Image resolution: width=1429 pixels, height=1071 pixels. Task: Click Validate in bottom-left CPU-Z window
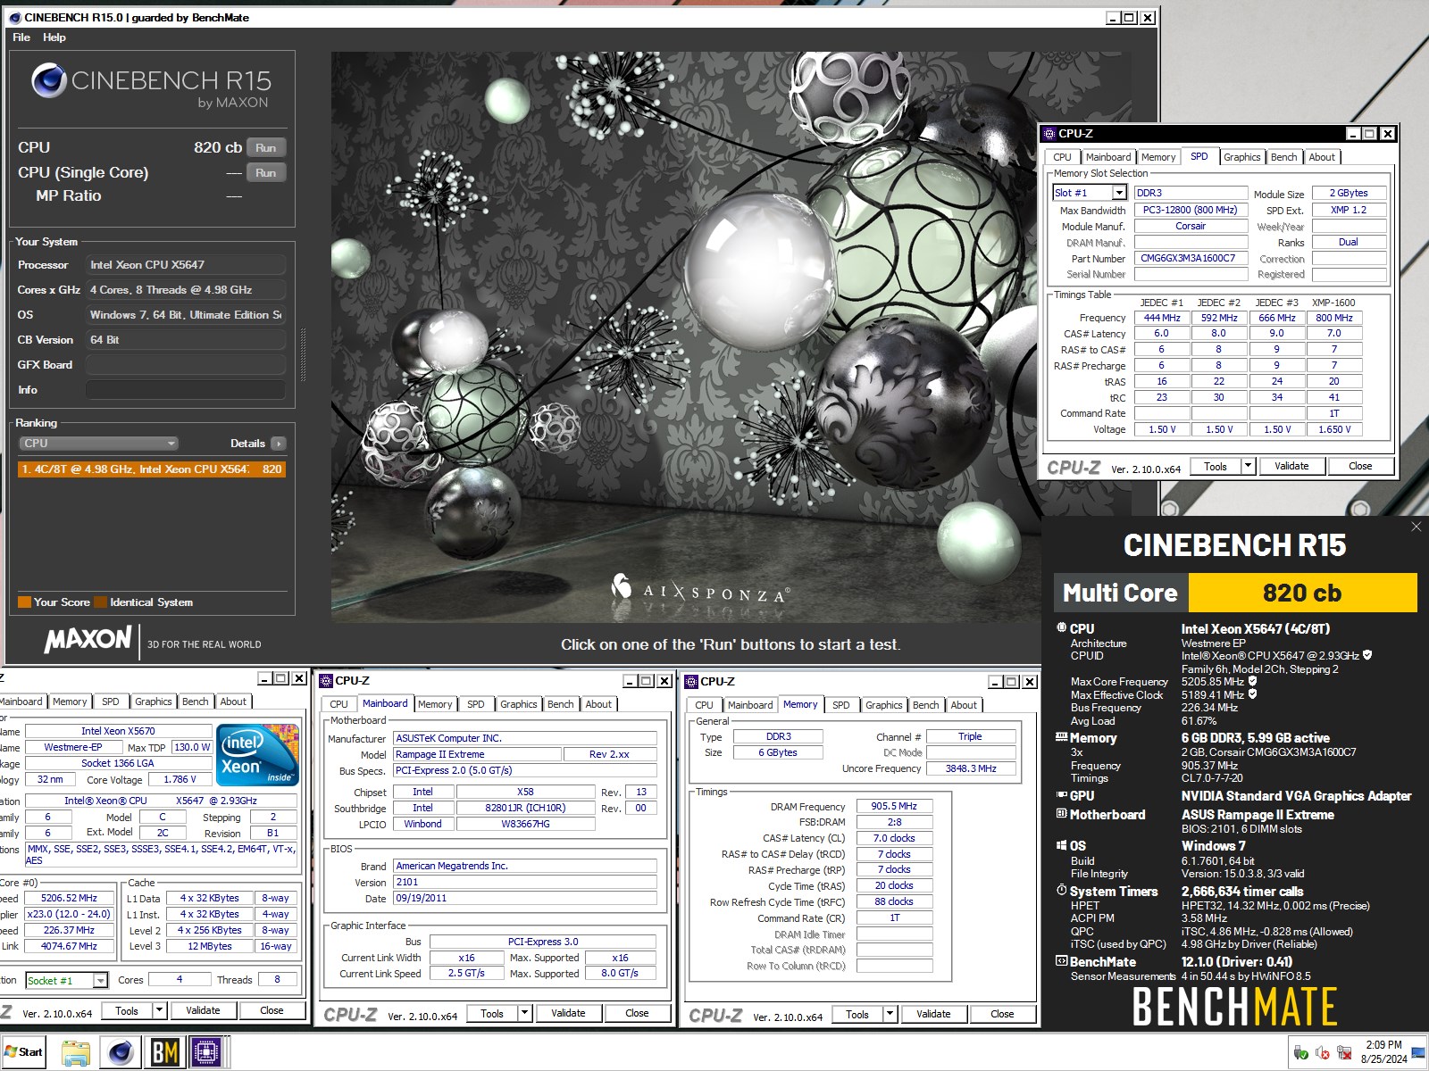[203, 1010]
